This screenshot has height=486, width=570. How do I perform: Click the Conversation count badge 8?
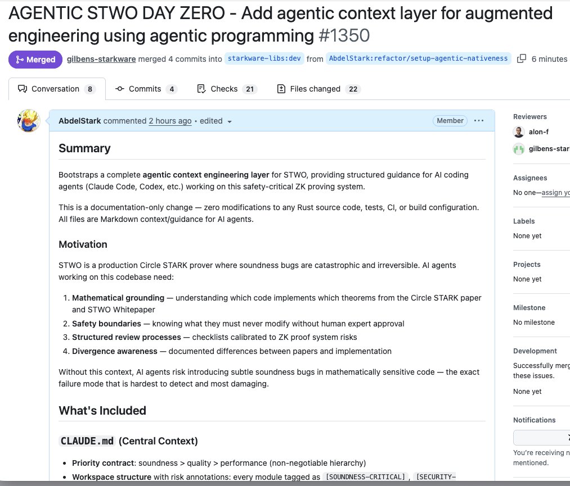click(x=90, y=89)
